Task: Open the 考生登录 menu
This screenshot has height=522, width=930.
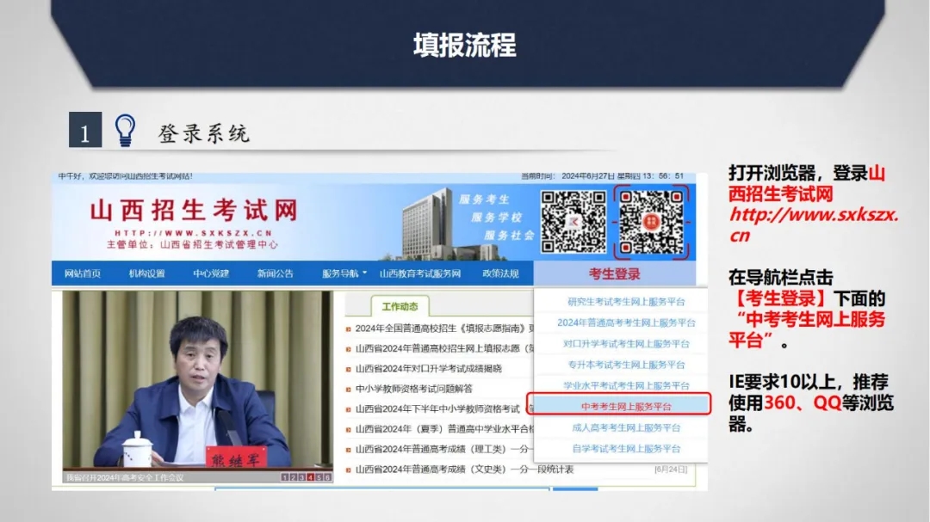Action: (615, 273)
